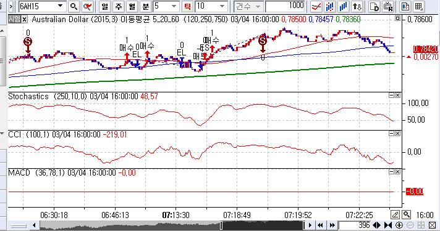Expand the tick interval dropdown showing 10
The image size is (440, 231).
tap(222, 6)
